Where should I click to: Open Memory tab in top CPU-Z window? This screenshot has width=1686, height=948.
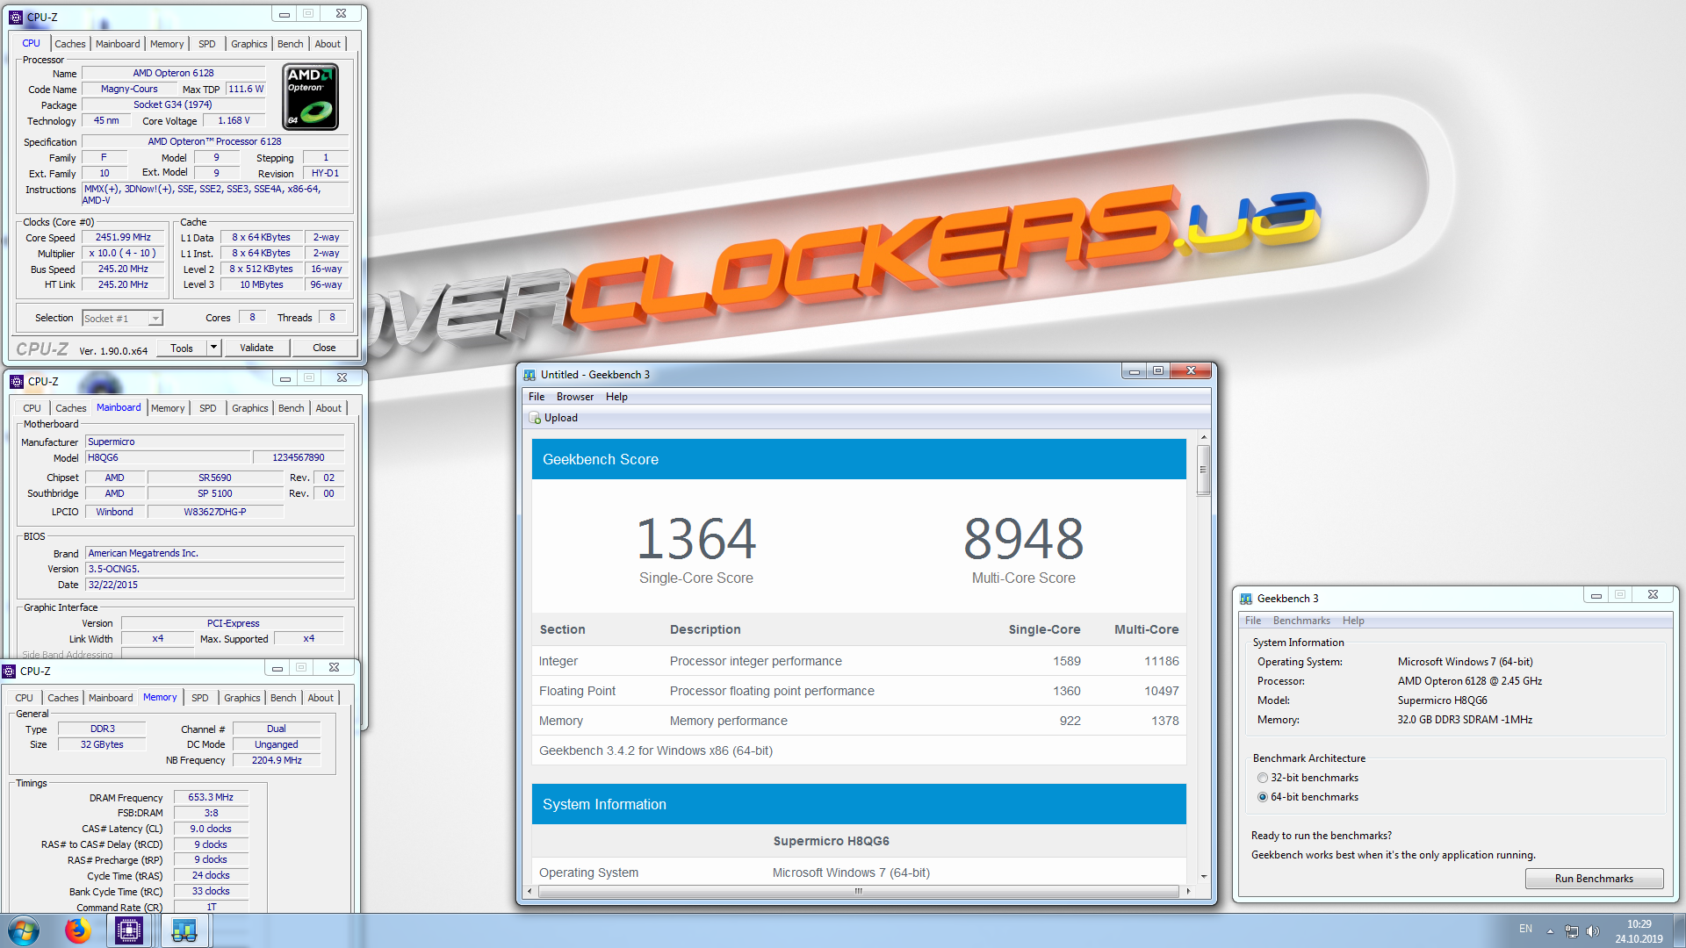167,44
